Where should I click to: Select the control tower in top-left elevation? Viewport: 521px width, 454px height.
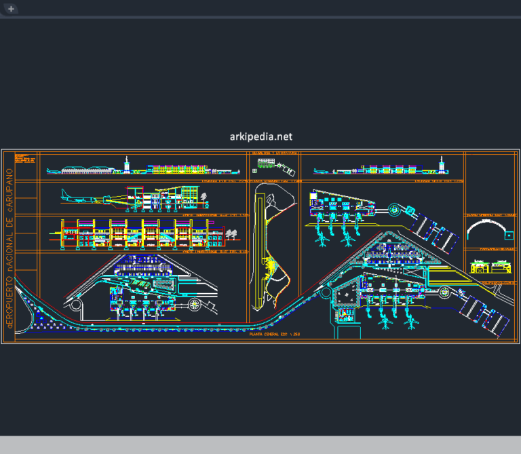tap(127, 164)
